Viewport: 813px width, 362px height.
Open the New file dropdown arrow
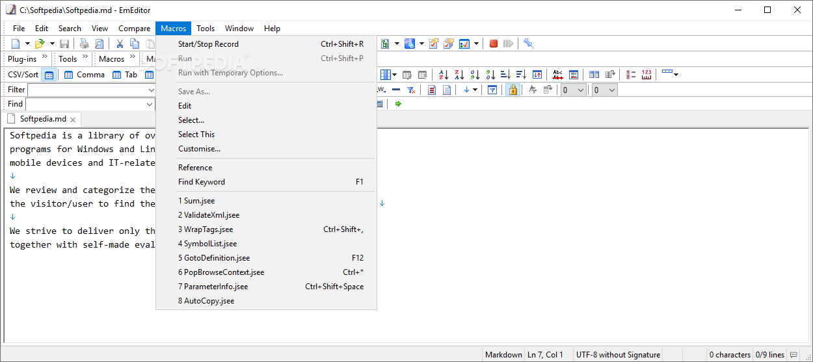27,44
